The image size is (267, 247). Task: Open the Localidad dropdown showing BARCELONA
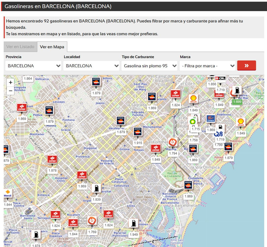point(91,66)
